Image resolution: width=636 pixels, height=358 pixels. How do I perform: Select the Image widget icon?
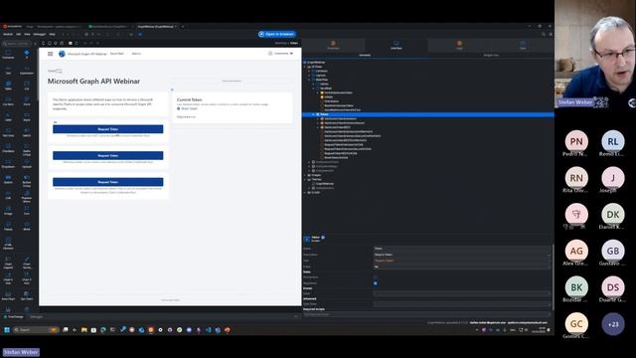(8, 209)
